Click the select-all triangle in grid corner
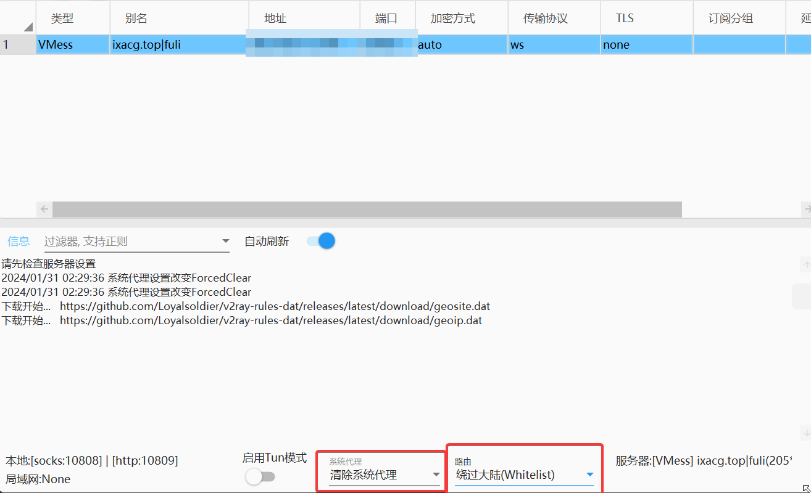The image size is (811, 493). pos(28,26)
